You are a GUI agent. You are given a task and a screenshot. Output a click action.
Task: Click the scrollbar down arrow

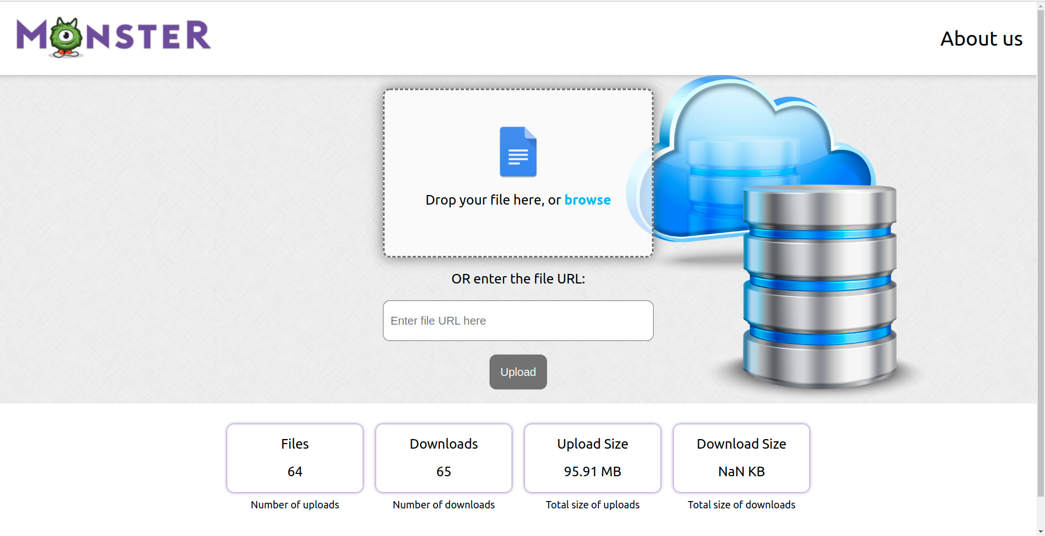[1041, 531]
